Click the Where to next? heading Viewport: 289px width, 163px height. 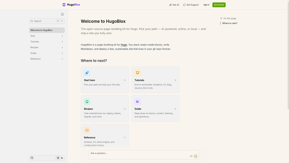[94, 60]
